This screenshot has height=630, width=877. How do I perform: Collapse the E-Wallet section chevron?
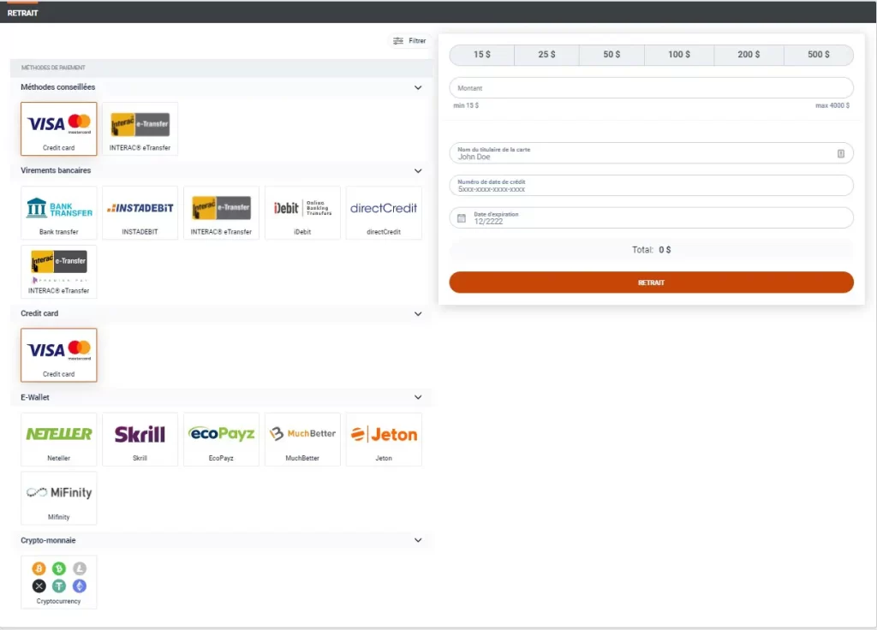418,397
